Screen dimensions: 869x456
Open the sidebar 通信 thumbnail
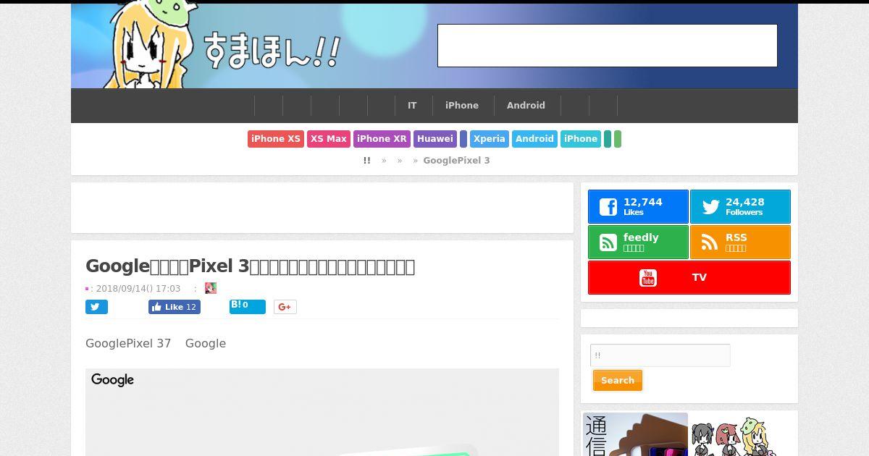pos(635,434)
